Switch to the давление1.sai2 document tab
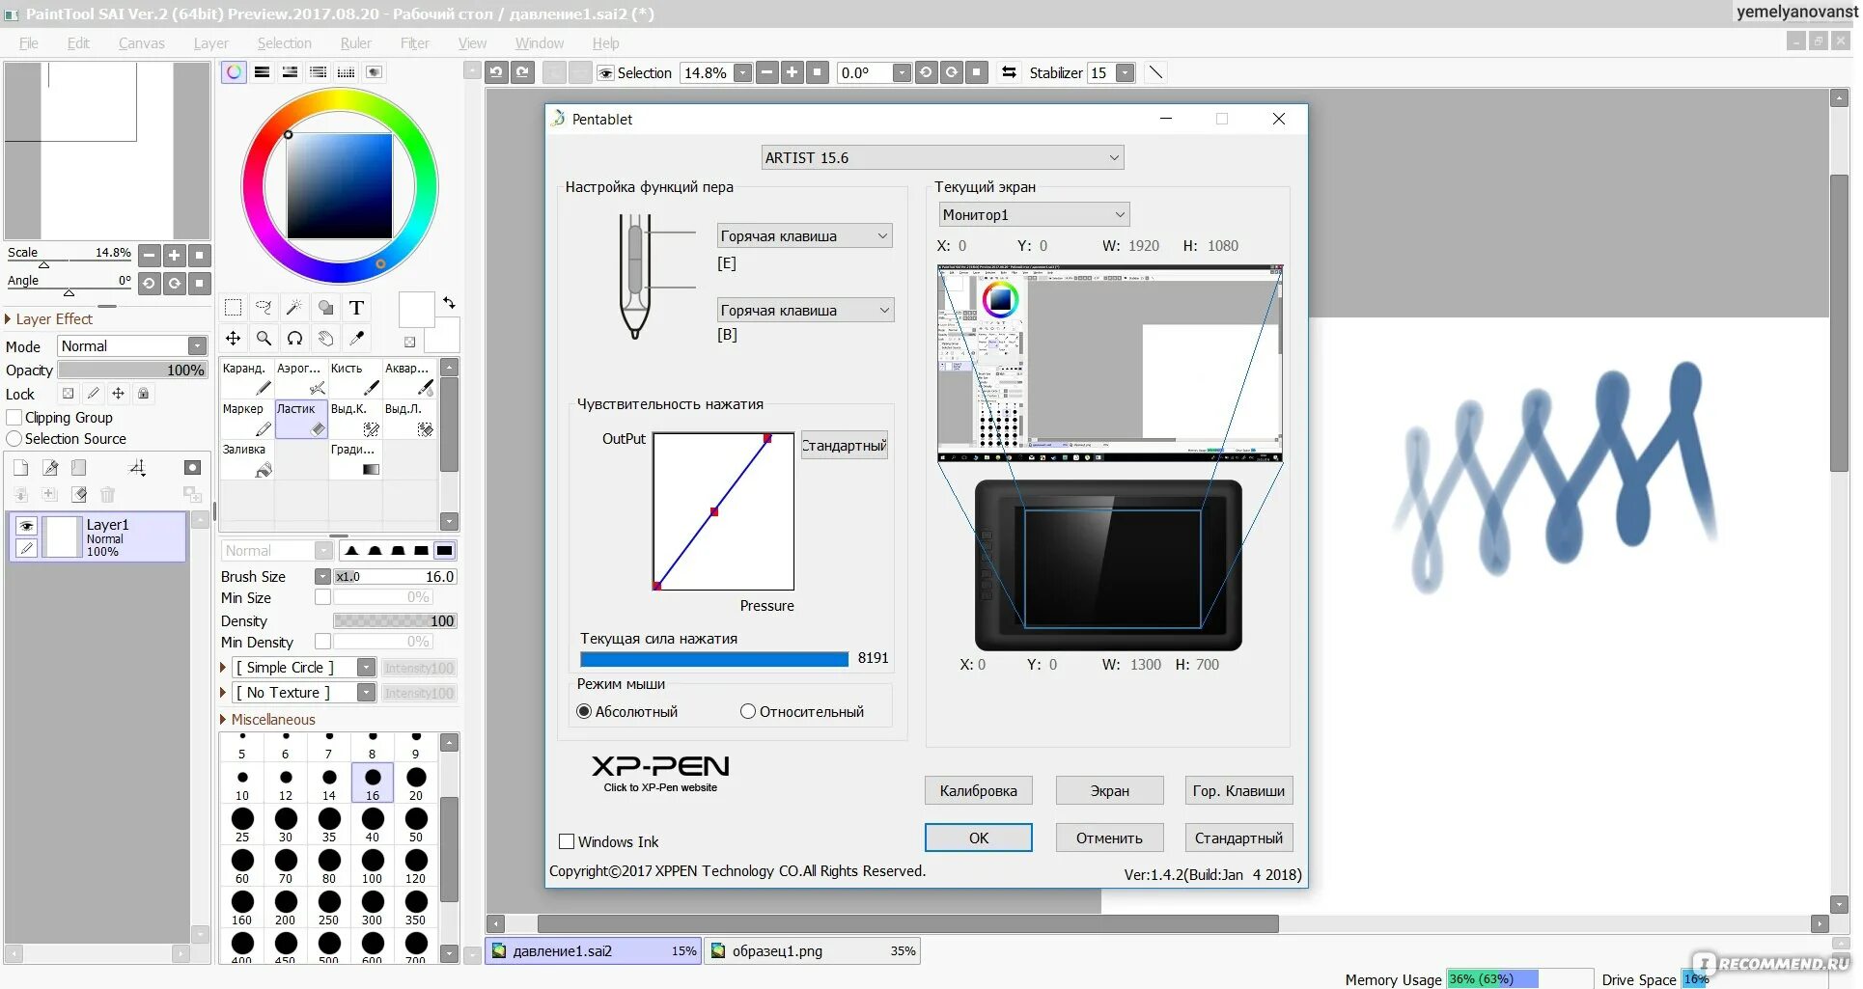The height and width of the screenshot is (989, 1863). click(594, 950)
